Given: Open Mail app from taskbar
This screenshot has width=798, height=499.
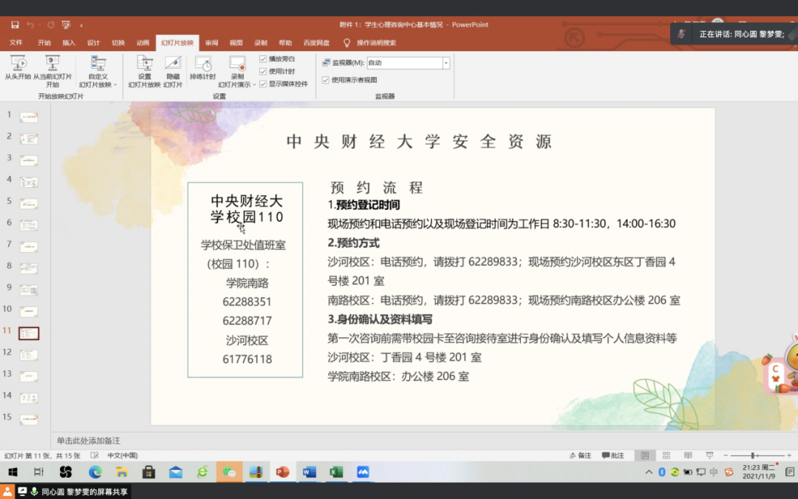Looking at the screenshot, I should click(176, 472).
